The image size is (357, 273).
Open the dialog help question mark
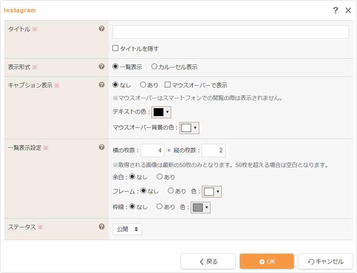pyautogui.click(x=336, y=11)
